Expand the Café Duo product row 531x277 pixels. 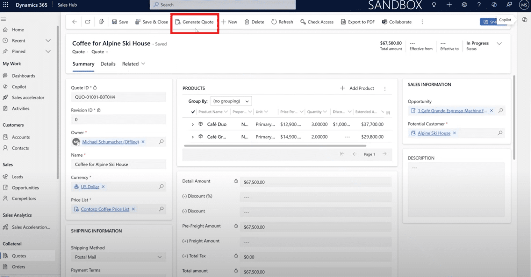tap(193, 125)
